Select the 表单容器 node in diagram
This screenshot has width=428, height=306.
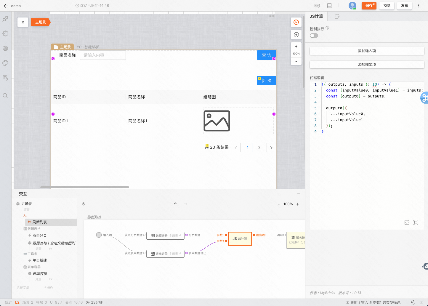165,254
